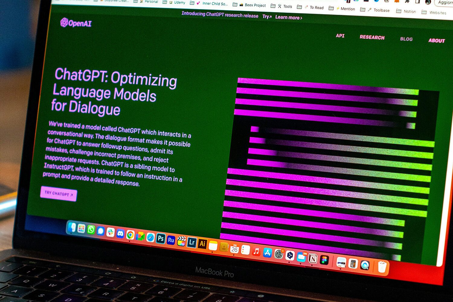Open the Inner Child So... bookmark folder
The height and width of the screenshot is (302, 453).
click(209, 4)
